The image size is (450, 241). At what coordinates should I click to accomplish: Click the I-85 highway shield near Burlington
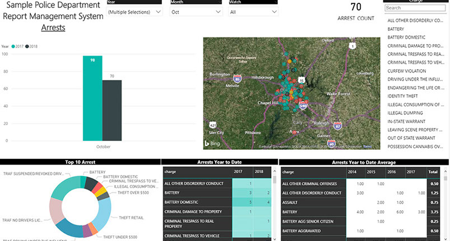pyautogui.click(x=238, y=79)
